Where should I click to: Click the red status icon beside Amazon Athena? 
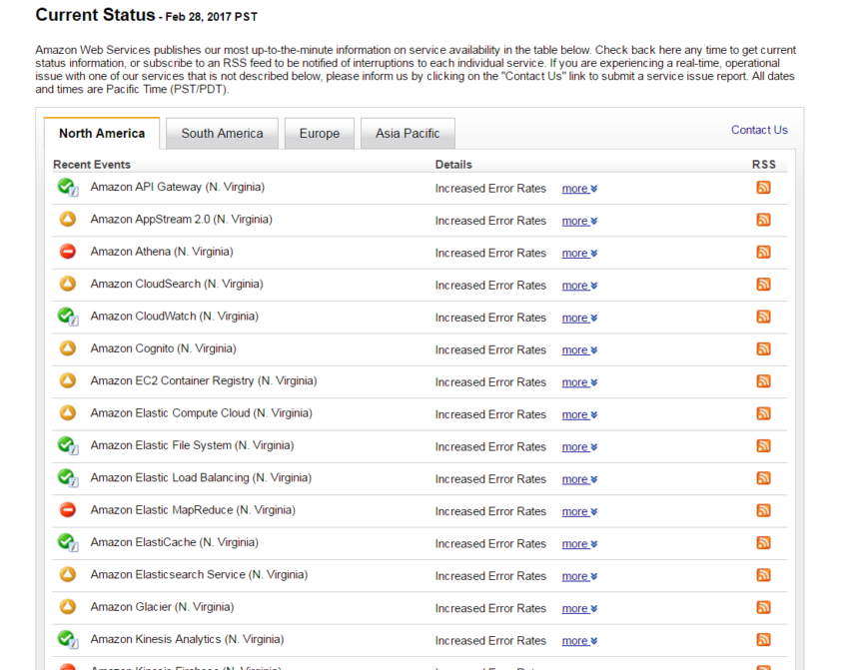pyautogui.click(x=67, y=252)
